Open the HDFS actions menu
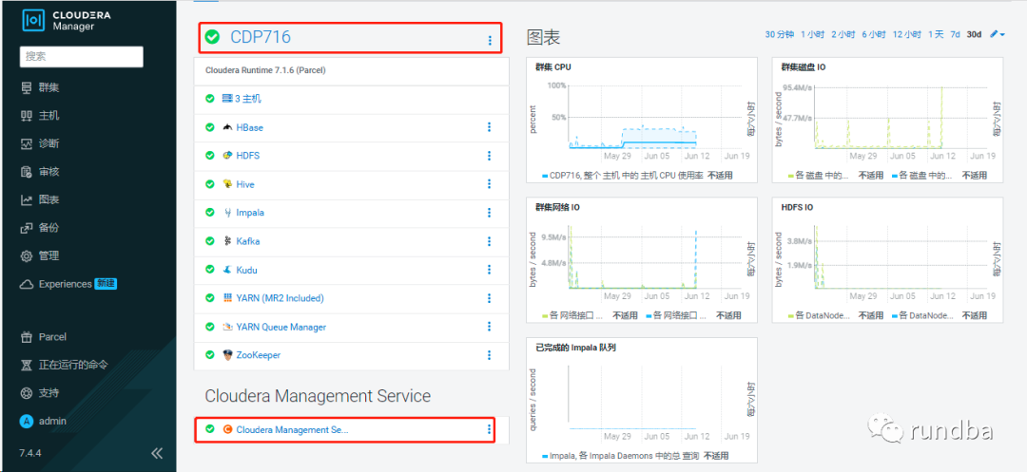 490,156
